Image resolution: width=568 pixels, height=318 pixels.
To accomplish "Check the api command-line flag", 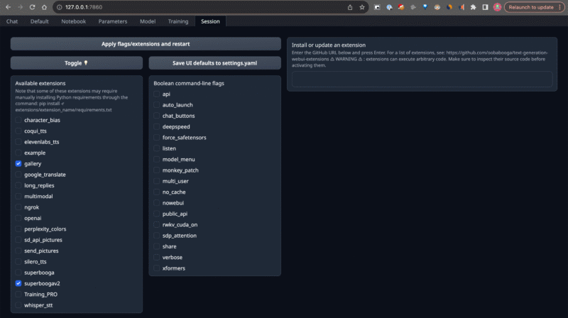I will [x=157, y=94].
